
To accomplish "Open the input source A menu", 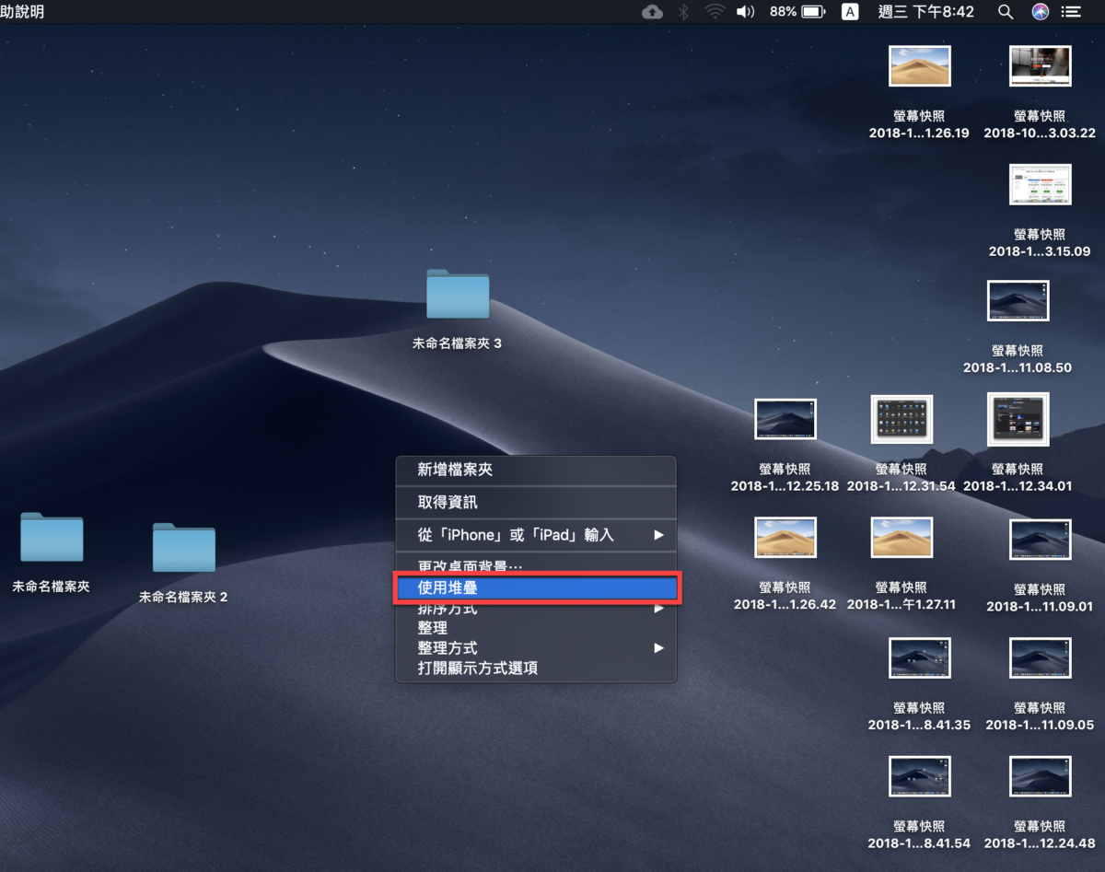I will 850,12.
